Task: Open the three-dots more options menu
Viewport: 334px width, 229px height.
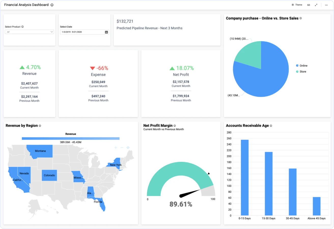Action: coord(326,5)
